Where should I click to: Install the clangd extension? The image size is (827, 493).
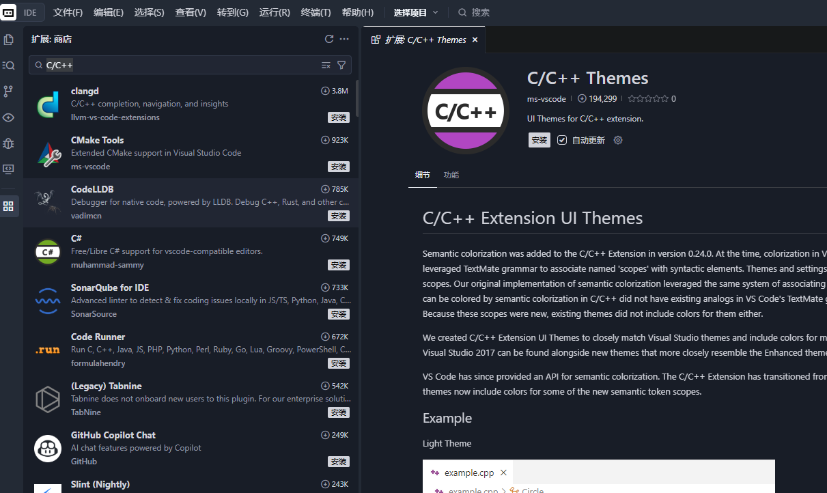[x=339, y=117]
